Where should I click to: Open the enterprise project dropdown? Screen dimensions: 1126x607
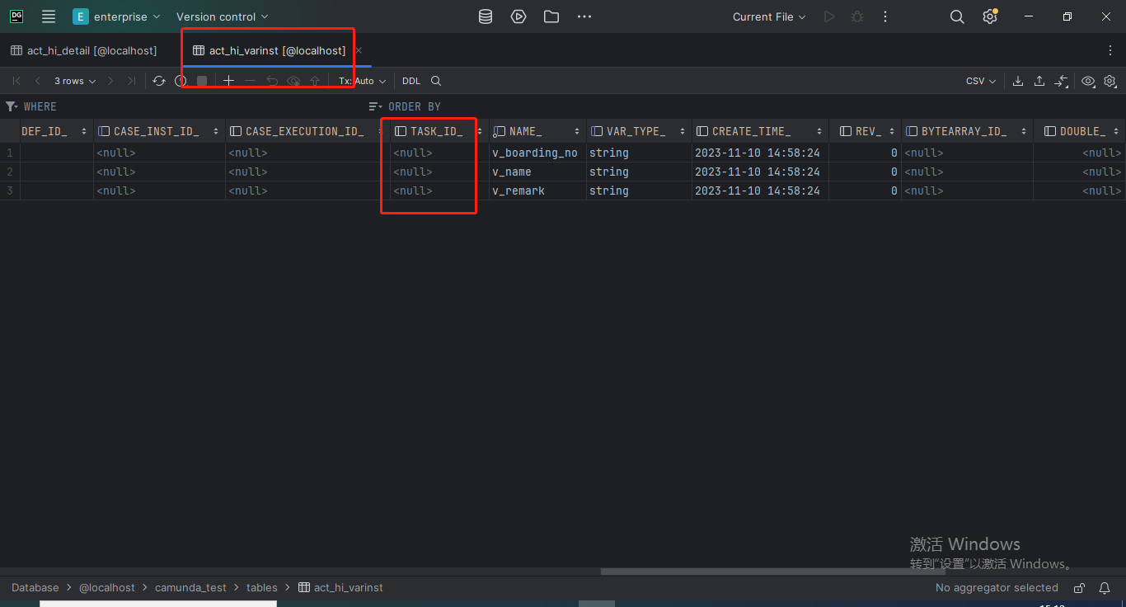[x=117, y=16]
